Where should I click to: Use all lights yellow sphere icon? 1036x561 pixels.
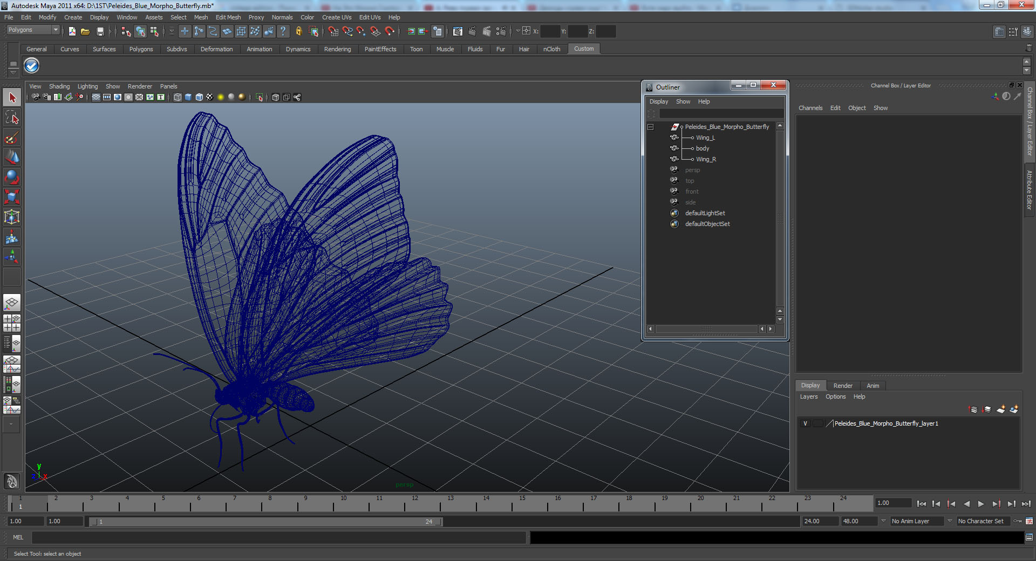[221, 97]
